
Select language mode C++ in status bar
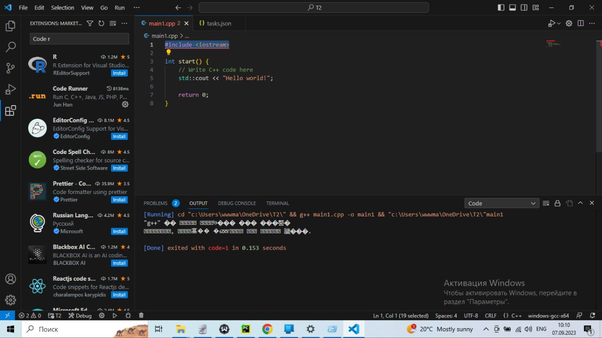click(x=512, y=315)
